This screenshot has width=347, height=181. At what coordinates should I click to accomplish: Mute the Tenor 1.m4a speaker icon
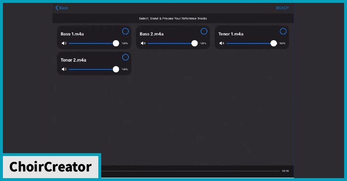pyautogui.click(x=222, y=43)
